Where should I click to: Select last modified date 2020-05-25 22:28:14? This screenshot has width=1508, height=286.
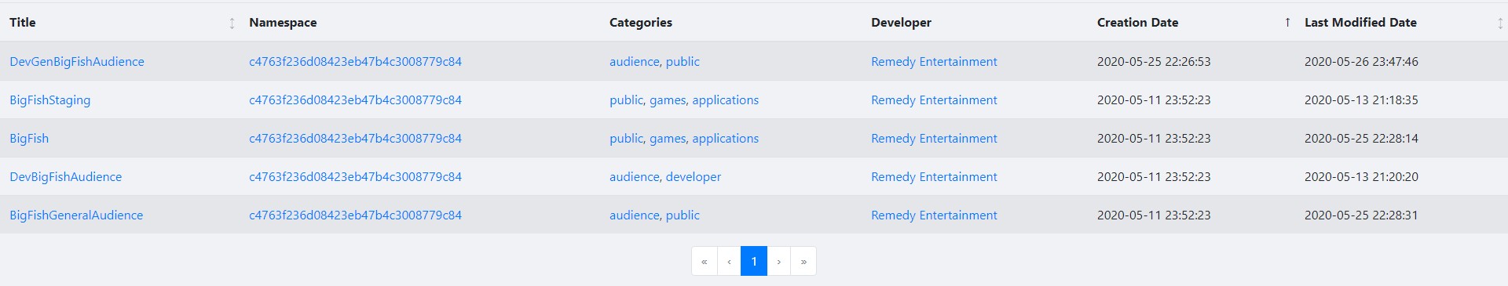[1361, 138]
